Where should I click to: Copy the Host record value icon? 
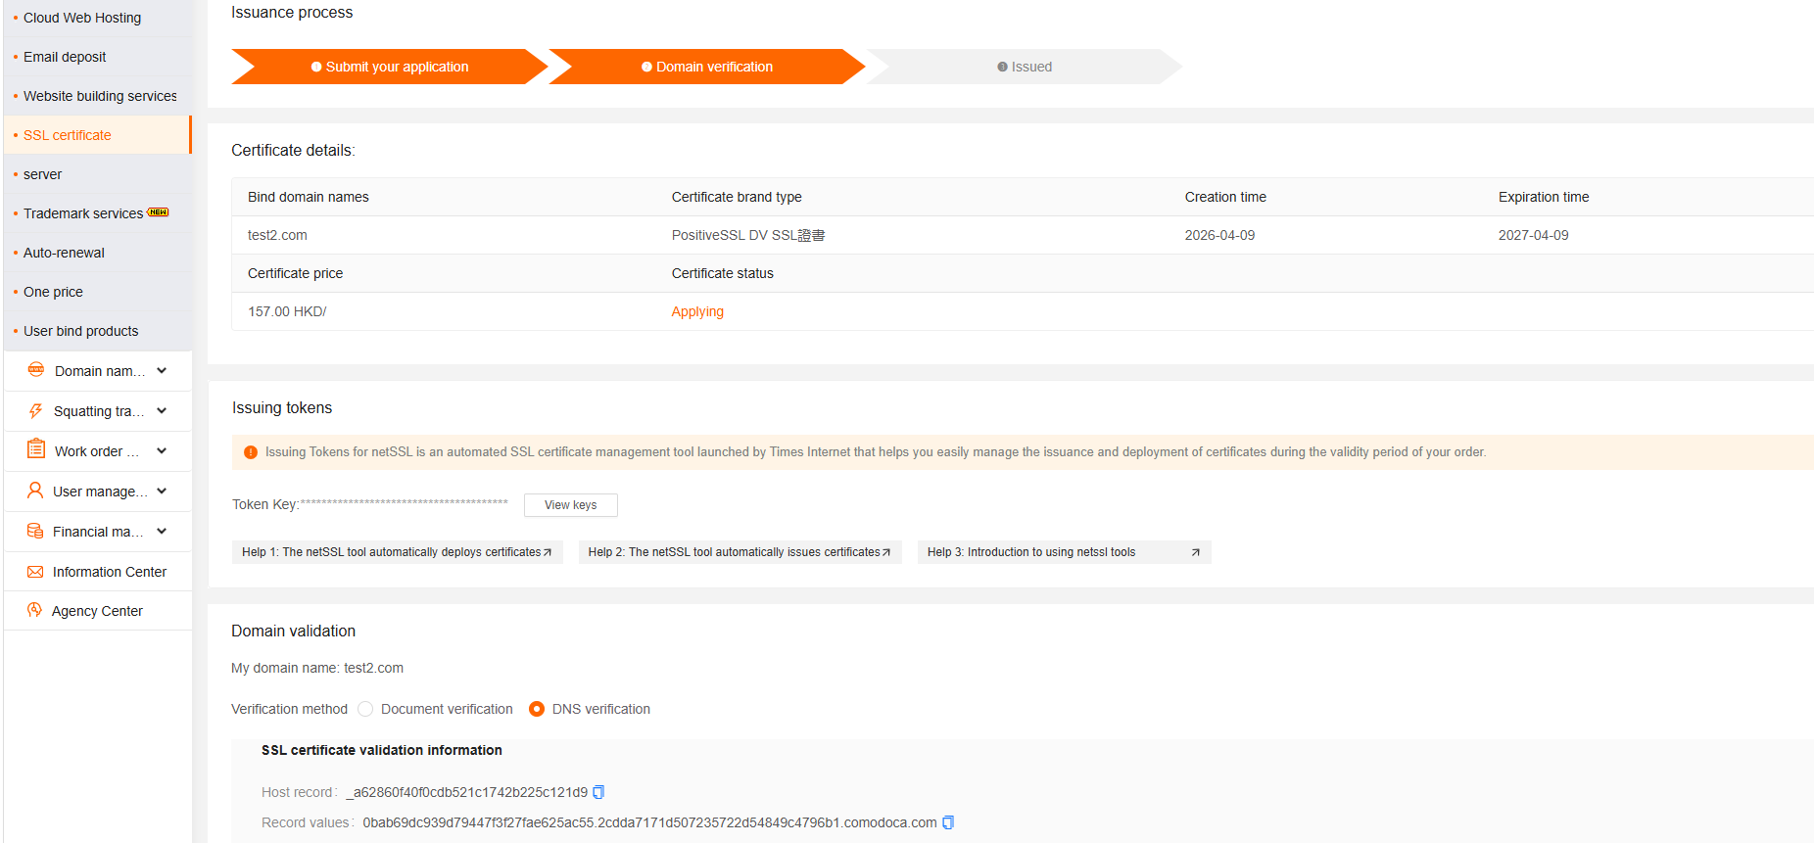[x=598, y=792]
